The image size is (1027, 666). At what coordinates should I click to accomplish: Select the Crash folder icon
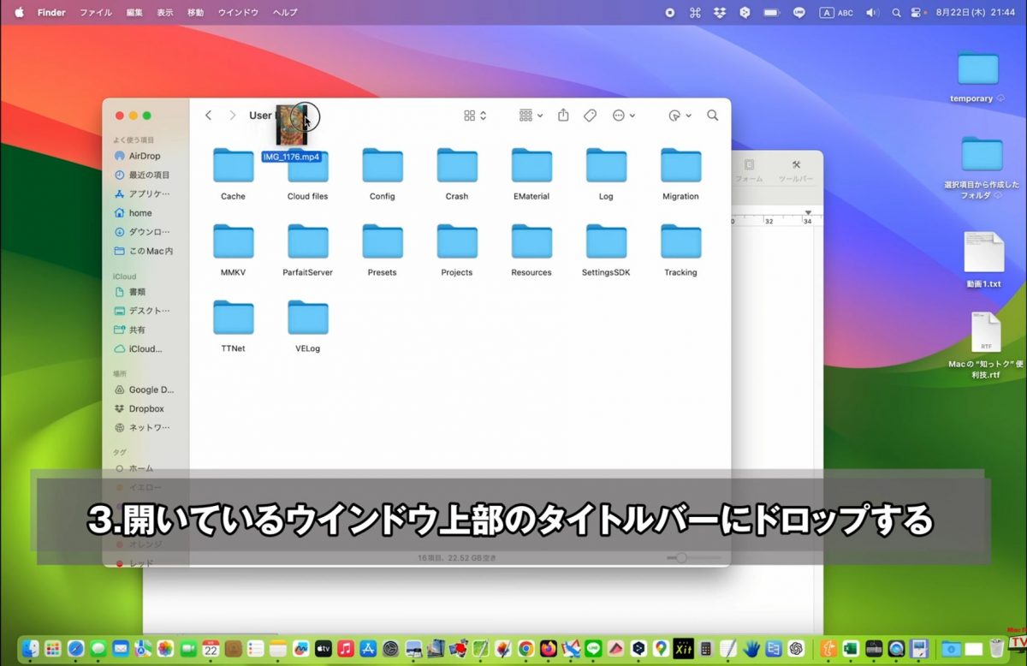click(457, 165)
